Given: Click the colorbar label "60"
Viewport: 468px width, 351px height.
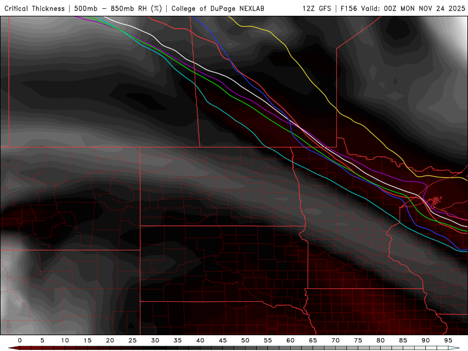Looking at the screenshot, I should [x=290, y=340].
